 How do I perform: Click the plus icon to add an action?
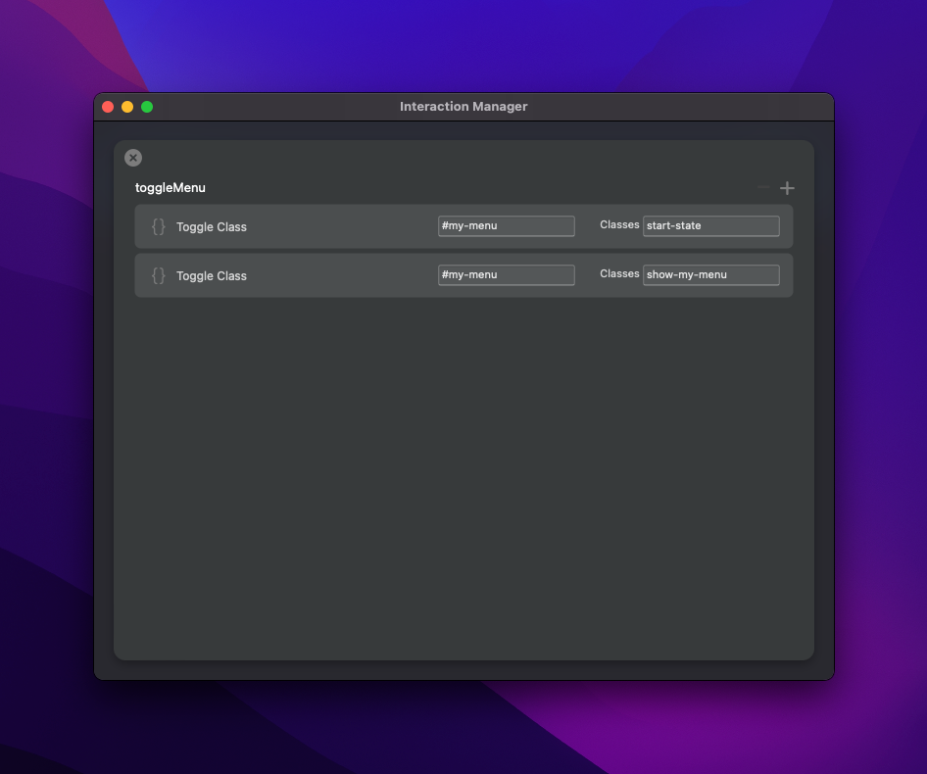(x=787, y=188)
